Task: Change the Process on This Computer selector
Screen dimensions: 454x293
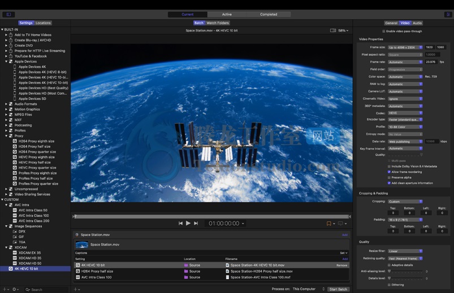Action: [309, 289]
